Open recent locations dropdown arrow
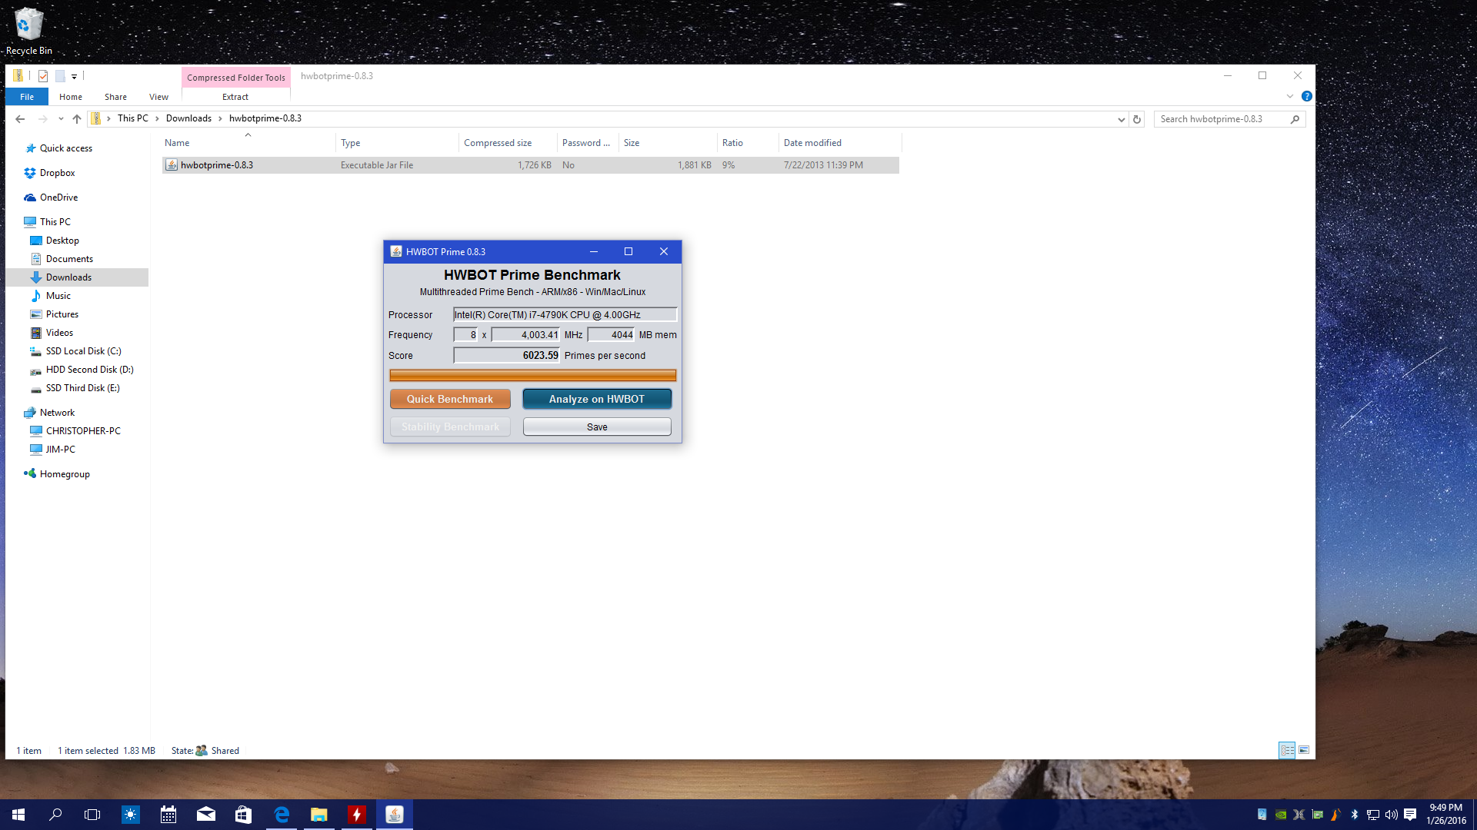 (x=61, y=118)
